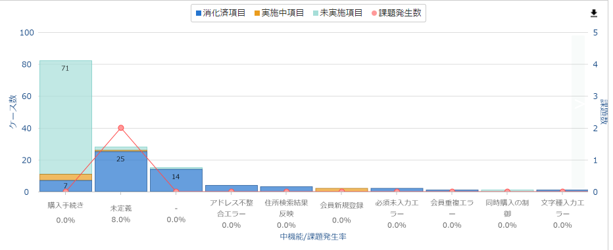Click the orange 会員新規登録 bar
613x250 pixels.
tap(341, 190)
